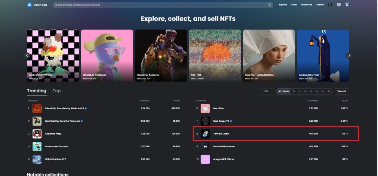Filter trending by Arbitrum chain icon
Image resolution: width=378 pixels, height=176 pixels.
pyautogui.click(x=294, y=91)
